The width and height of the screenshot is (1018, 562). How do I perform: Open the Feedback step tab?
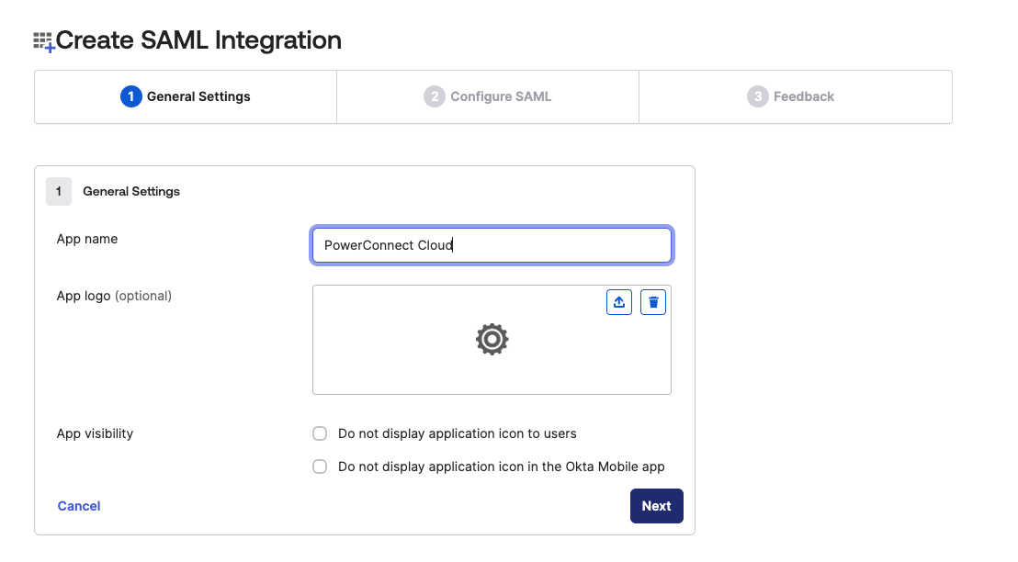(x=803, y=96)
